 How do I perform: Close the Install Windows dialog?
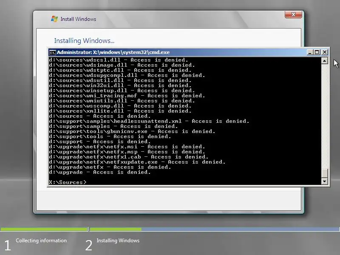(x=293, y=14)
